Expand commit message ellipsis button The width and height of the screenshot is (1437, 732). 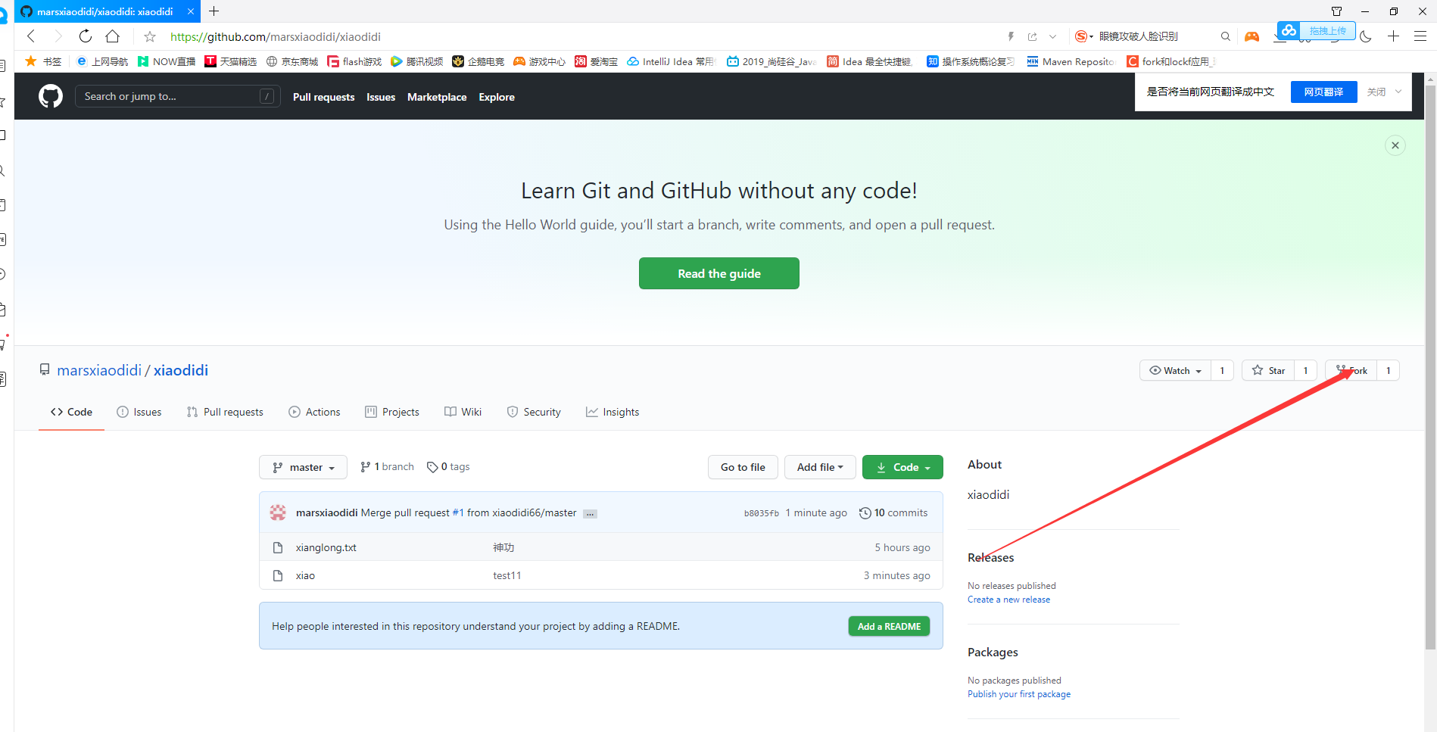pos(590,514)
